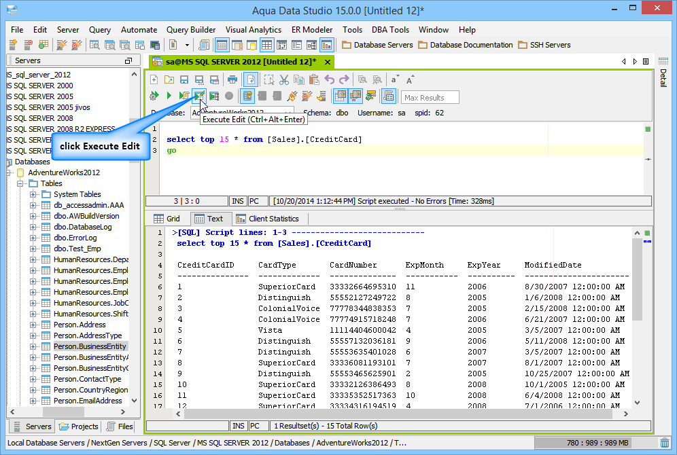Image resolution: width=677 pixels, height=455 pixels.
Task: Click the Disconnect Server icon in main toolbar
Action: point(77,45)
